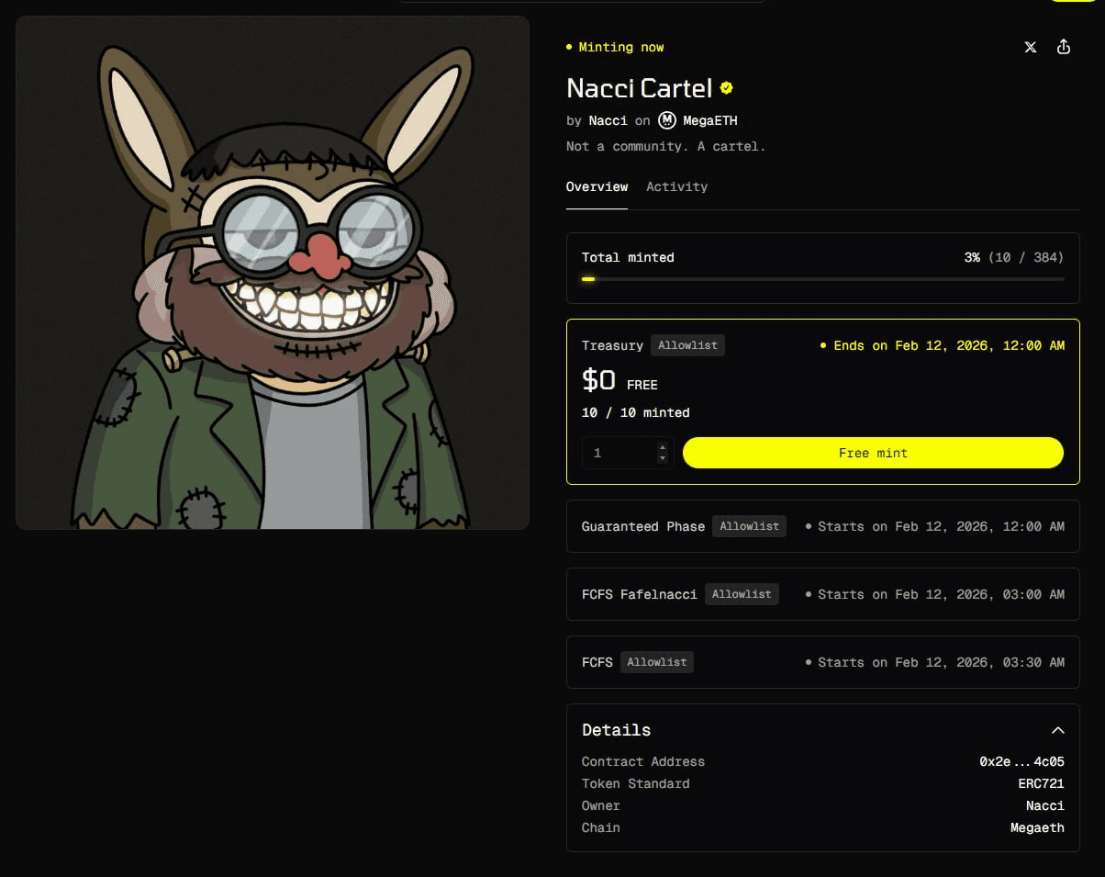Click the Total minted progress bar
The height and width of the screenshot is (877, 1105).
click(x=822, y=279)
